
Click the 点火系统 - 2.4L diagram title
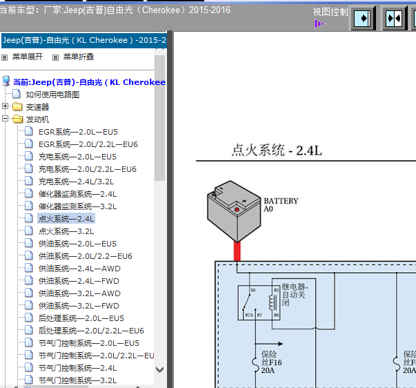click(x=277, y=151)
